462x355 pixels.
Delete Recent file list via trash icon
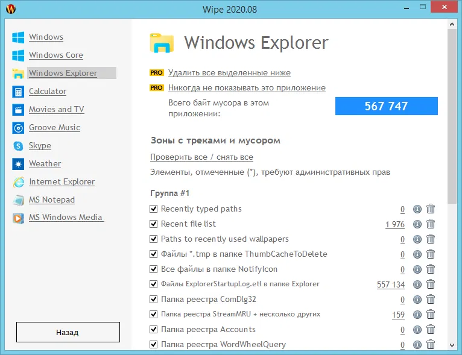click(x=431, y=224)
